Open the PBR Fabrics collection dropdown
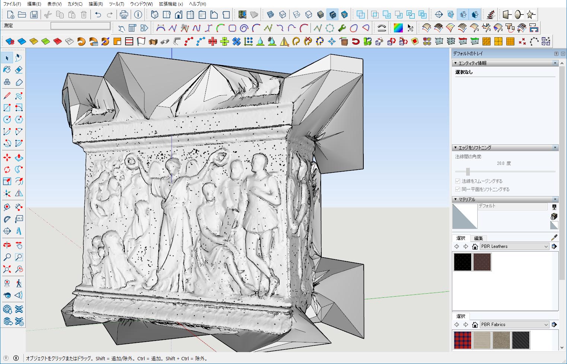This screenshot has height=364, width=567. pyautogui.click(x=514, y=325)
